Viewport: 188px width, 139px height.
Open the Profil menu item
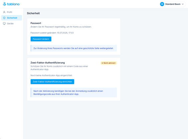point(12,12)
